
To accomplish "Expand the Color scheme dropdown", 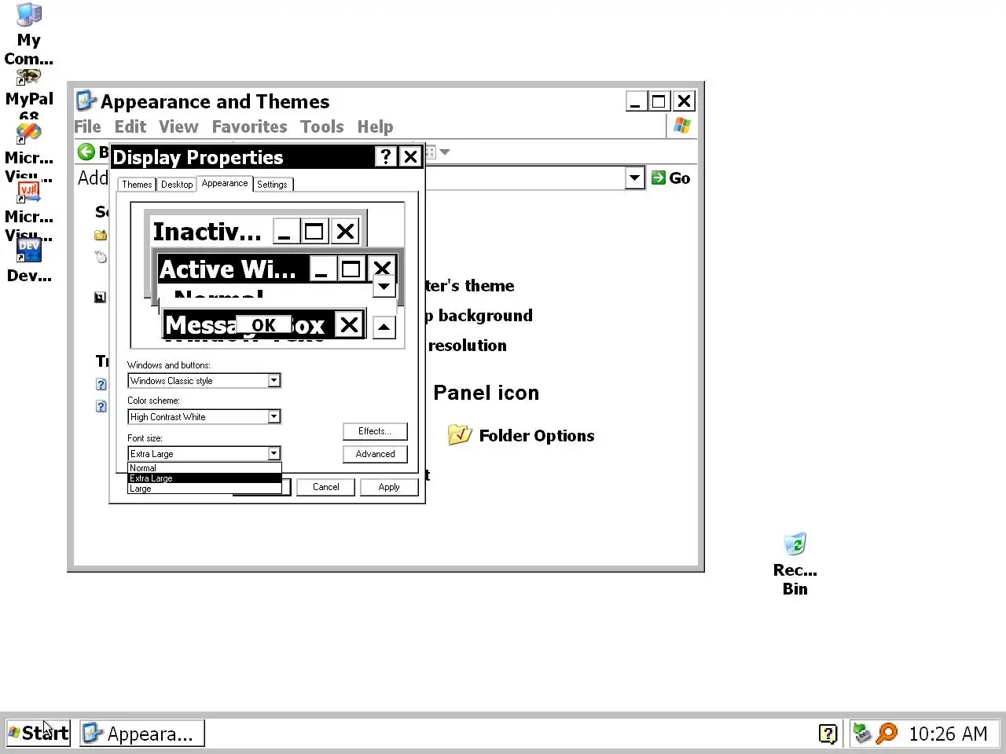I will 274,417.
